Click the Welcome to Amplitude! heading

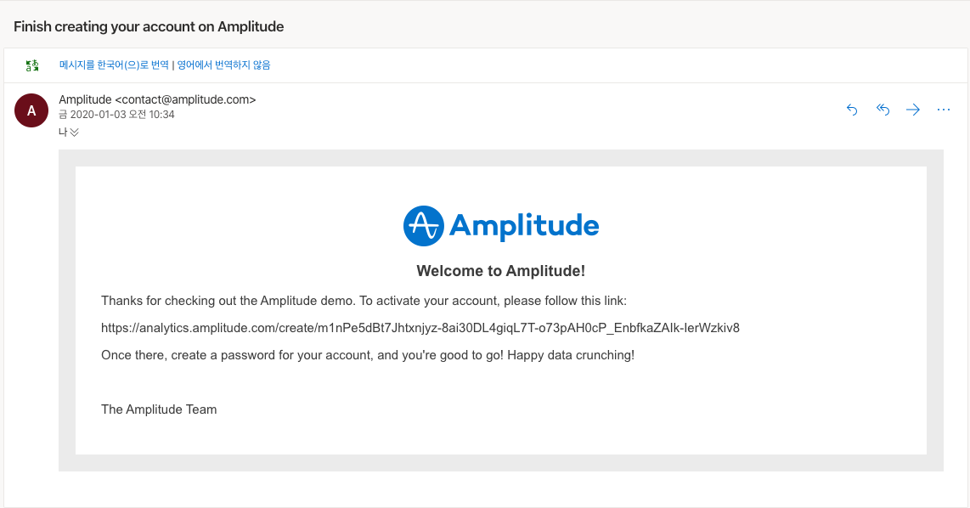500,271
